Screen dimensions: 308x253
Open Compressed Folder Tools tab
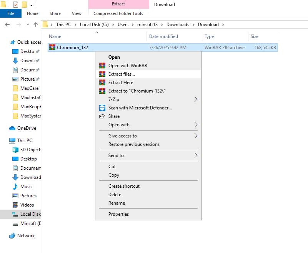[118, 13]
